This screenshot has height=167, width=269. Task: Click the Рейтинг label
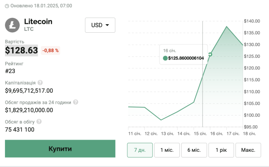click(x=14, y=64)
